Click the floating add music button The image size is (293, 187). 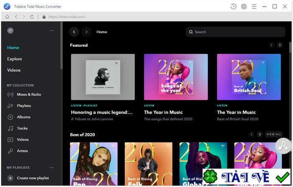coord(283,145)
